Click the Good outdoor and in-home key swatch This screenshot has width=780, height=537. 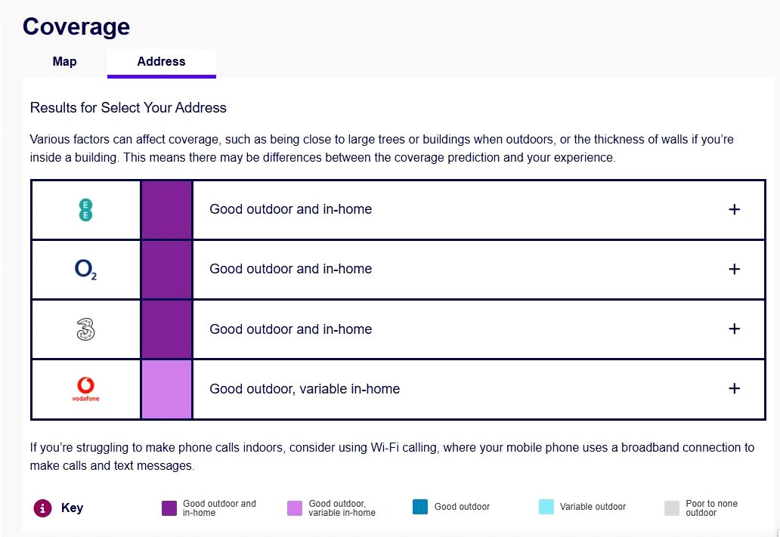point(169,508)
